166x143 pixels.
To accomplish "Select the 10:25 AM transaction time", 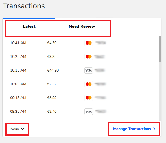I will tap(18, 56).
